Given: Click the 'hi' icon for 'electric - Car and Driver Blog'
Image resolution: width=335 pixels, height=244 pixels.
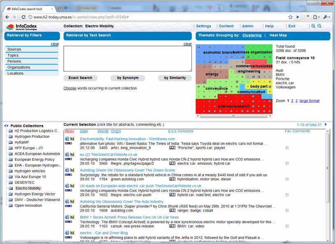Looking at the screenshot, I should (72, 232).
